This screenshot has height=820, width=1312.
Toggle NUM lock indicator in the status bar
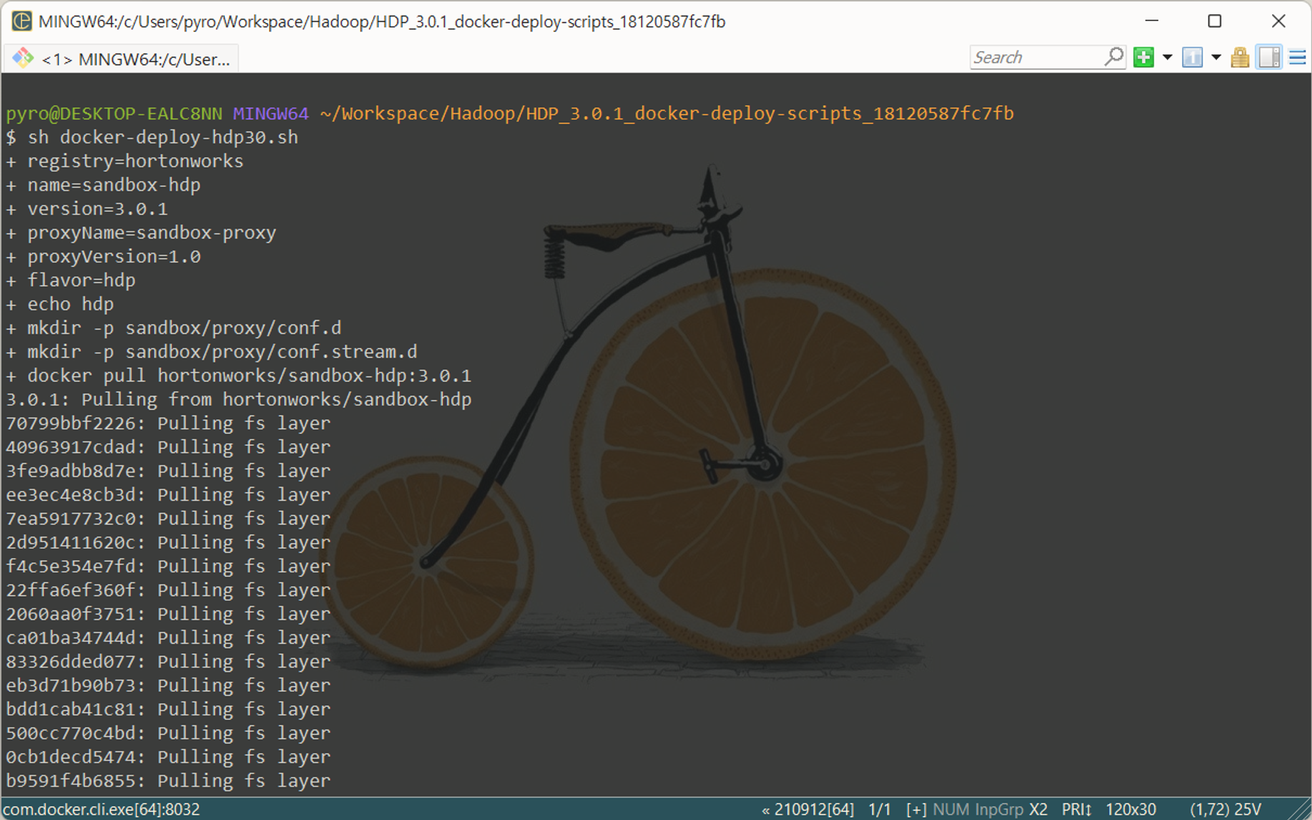(951, 810)
